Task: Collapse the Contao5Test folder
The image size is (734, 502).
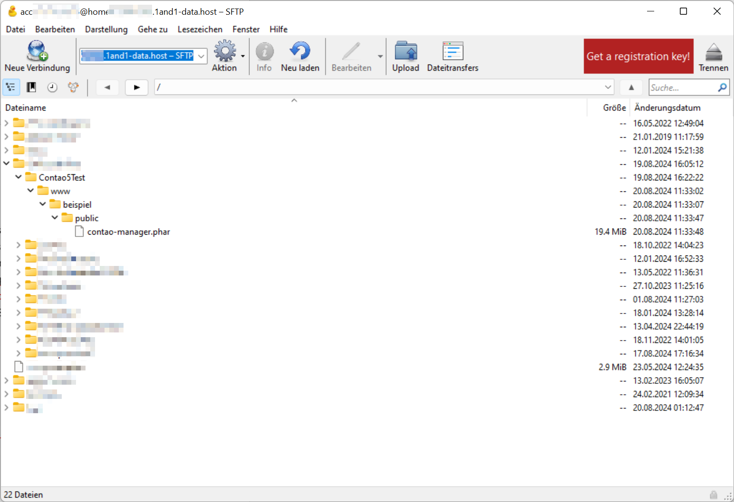Action: coord(19,177)
